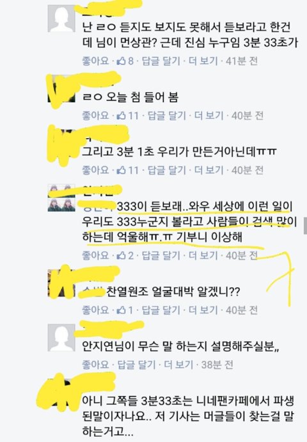Click 좋아요 under 333이 듣보래 comment

(95, 255)
